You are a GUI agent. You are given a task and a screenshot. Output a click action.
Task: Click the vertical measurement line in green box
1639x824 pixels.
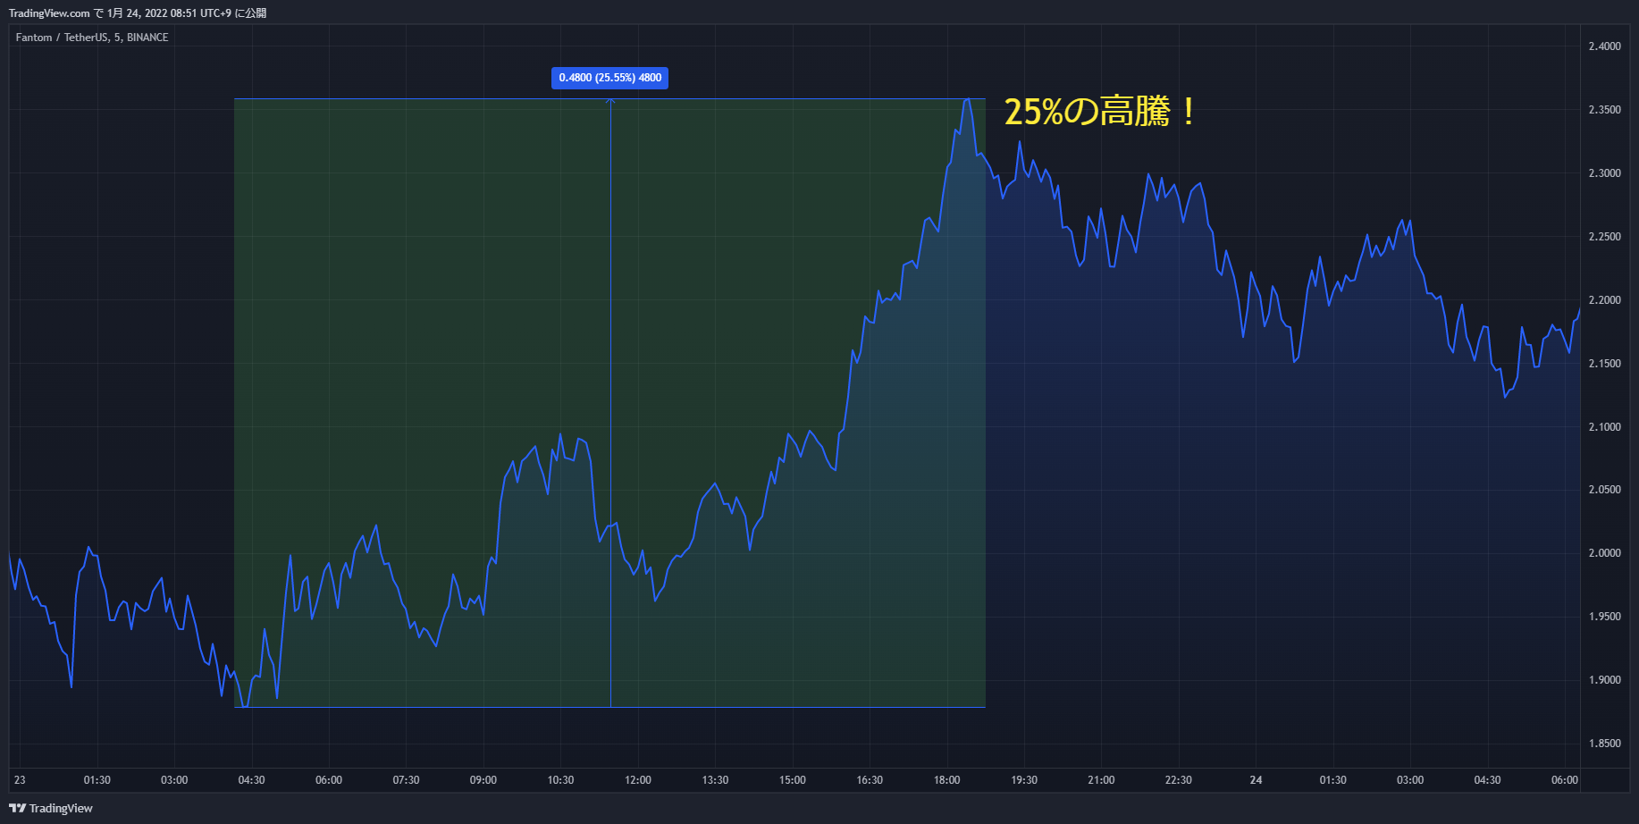pos(610,403)
